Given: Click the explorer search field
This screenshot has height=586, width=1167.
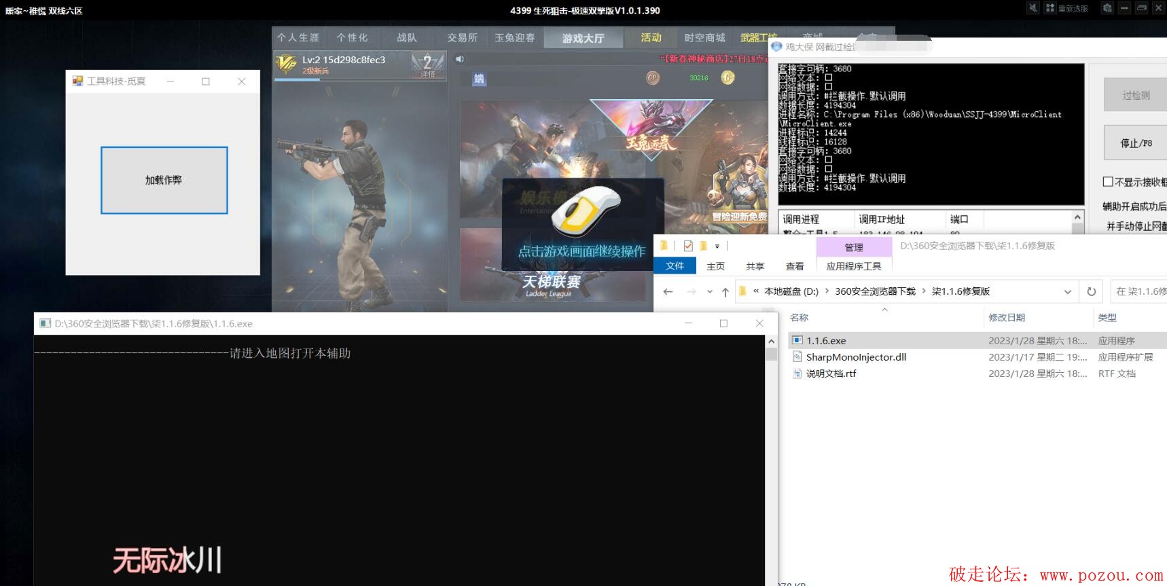Looking at the screenshot, I should 1139,291.
